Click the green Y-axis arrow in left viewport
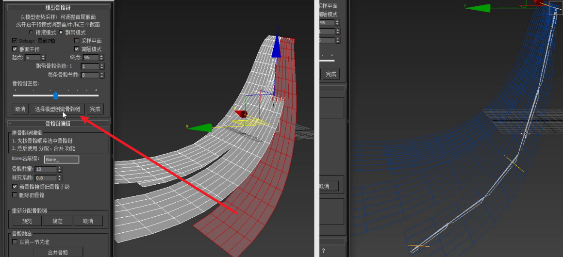 [x=200, y=127]
